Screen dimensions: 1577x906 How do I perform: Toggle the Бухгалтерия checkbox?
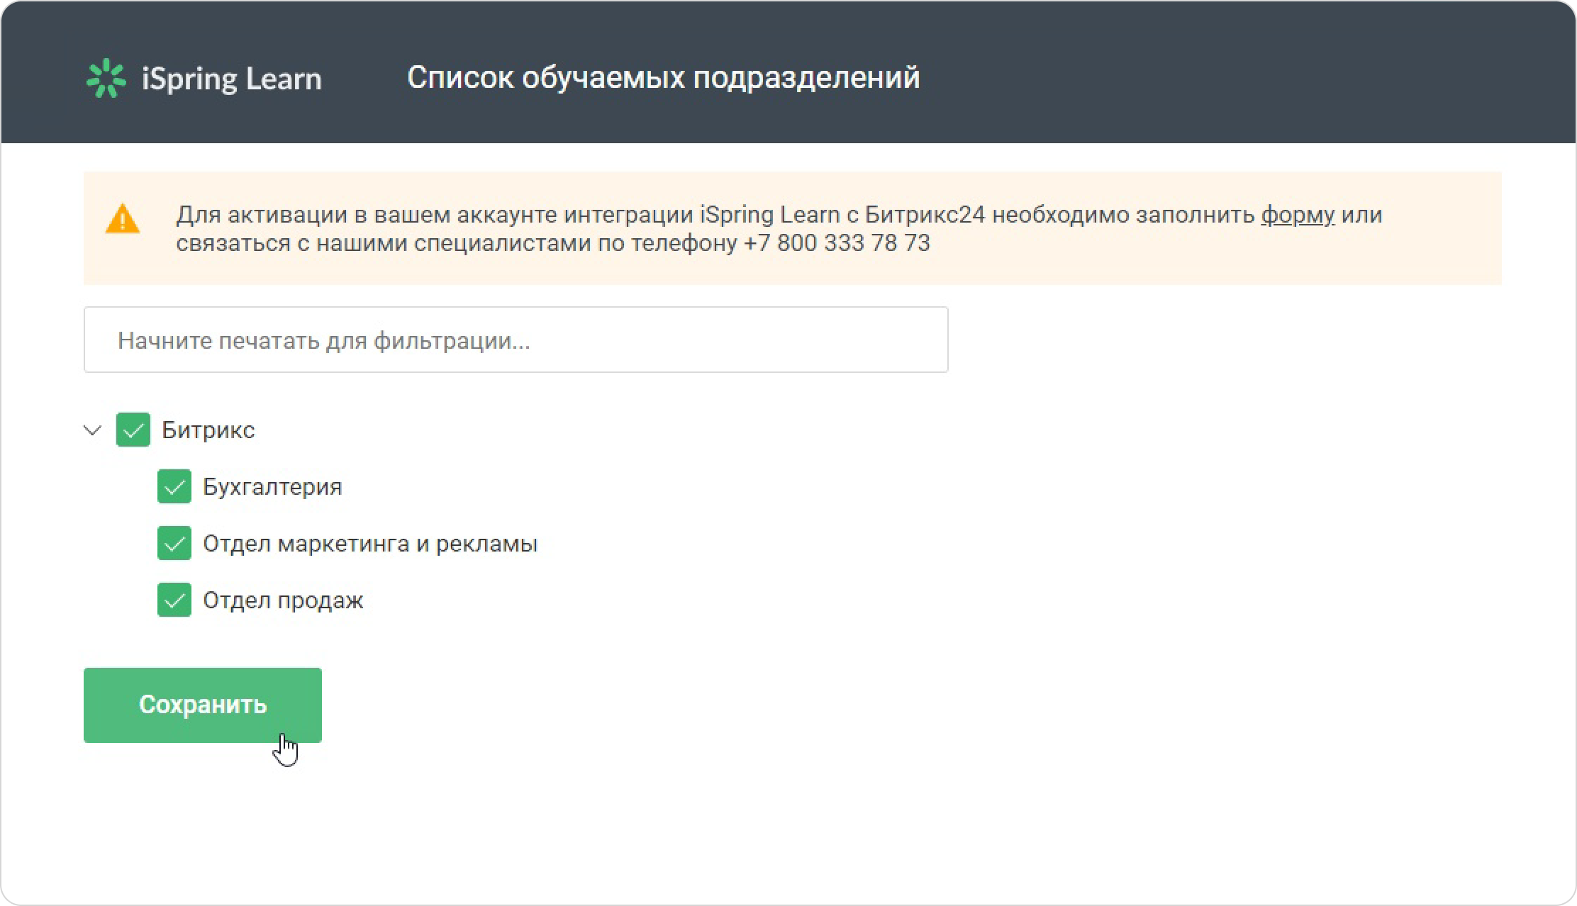174,486
